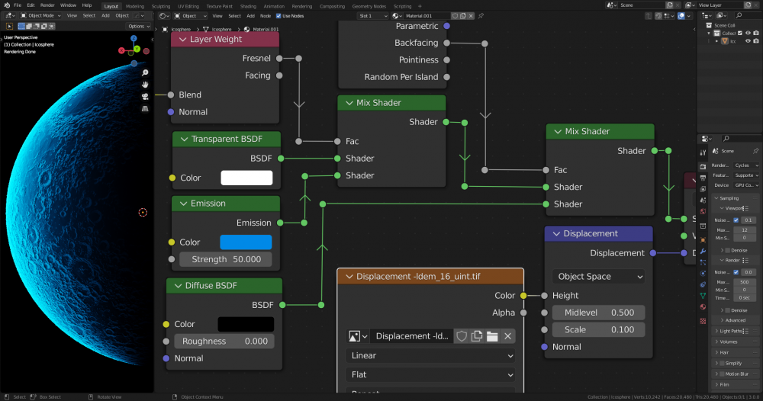Open the File menu
The width and height of the screenshot is (763, 401).
pos(18,5)
